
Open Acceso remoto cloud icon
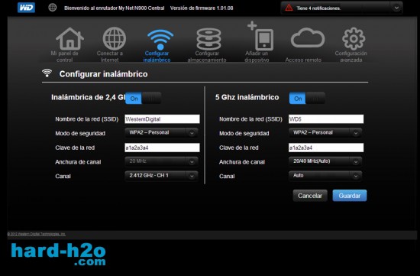coord(308,37)
